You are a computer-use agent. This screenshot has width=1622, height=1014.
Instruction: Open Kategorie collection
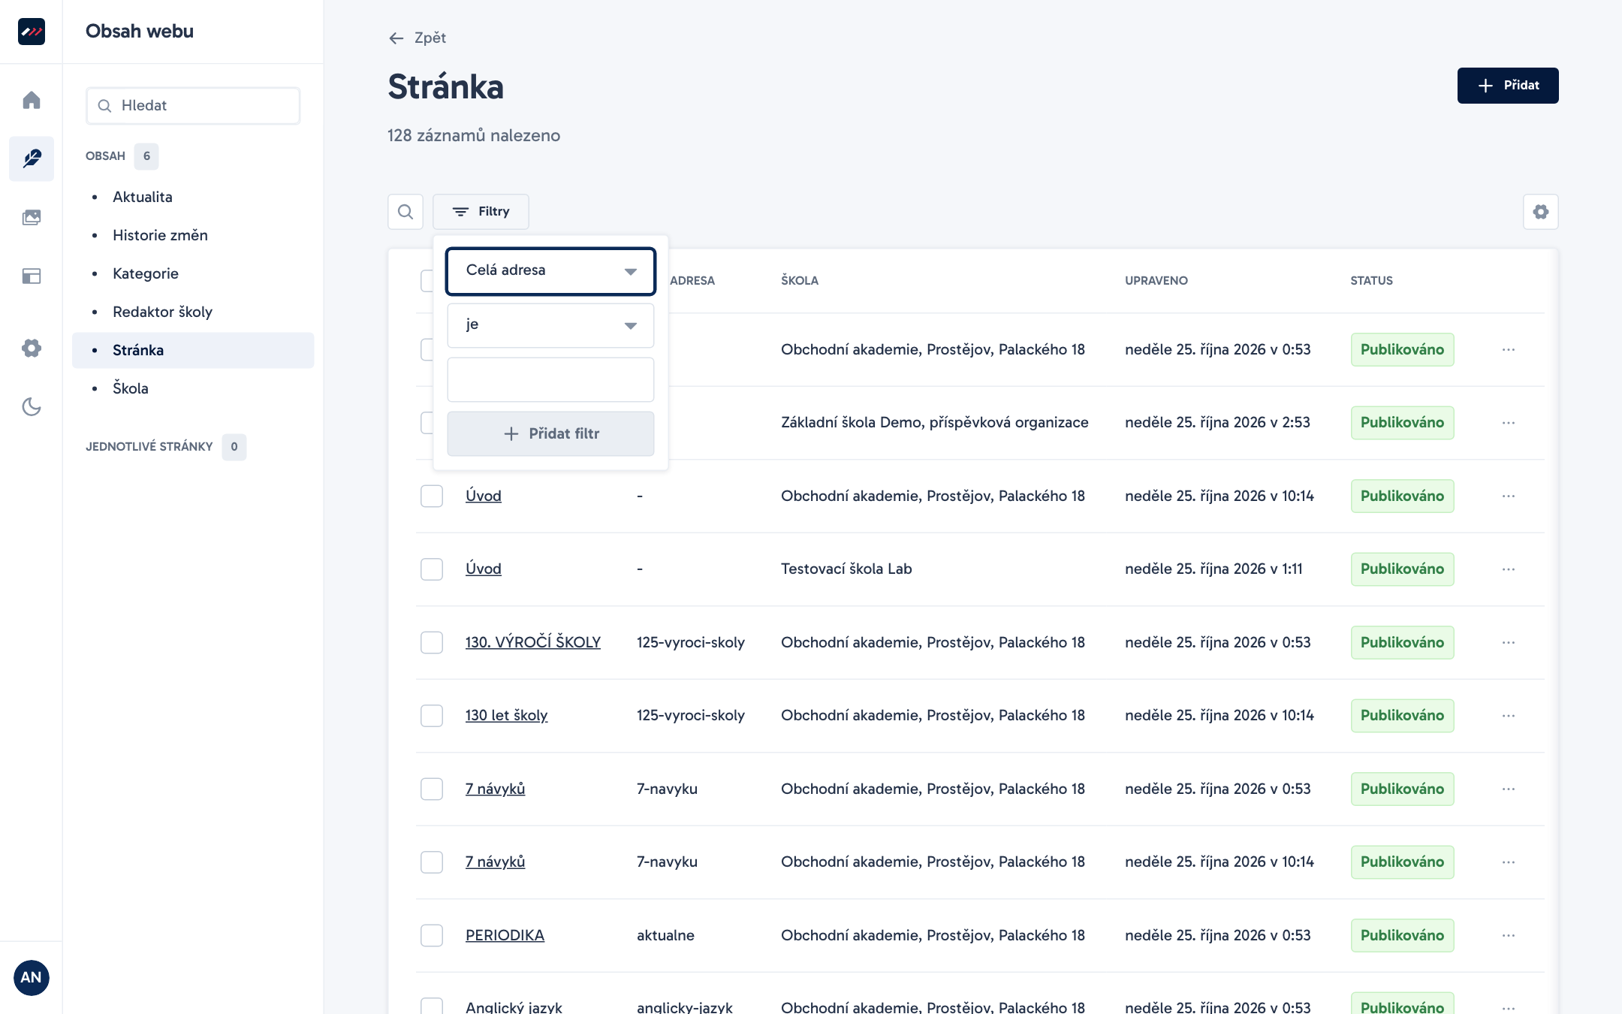click(146, 273)
